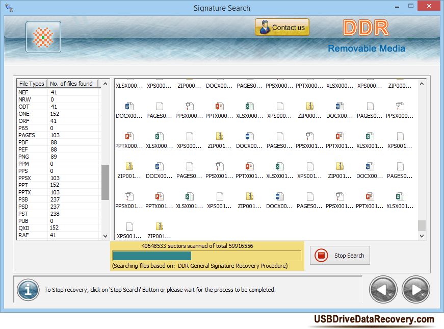Select the PPS file type row
Screen dimensions: 444x329
[x=58, y=171]
